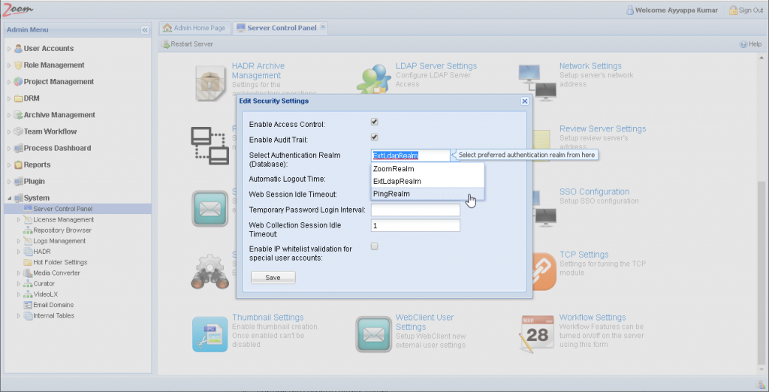Expand the User Accounts tree node
Screen dimensions: 769x392
(9, 49)
